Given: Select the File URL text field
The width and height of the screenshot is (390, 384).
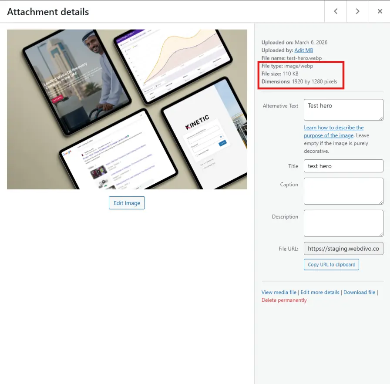Looking at the screenshot, I should [x=343, y=248].
